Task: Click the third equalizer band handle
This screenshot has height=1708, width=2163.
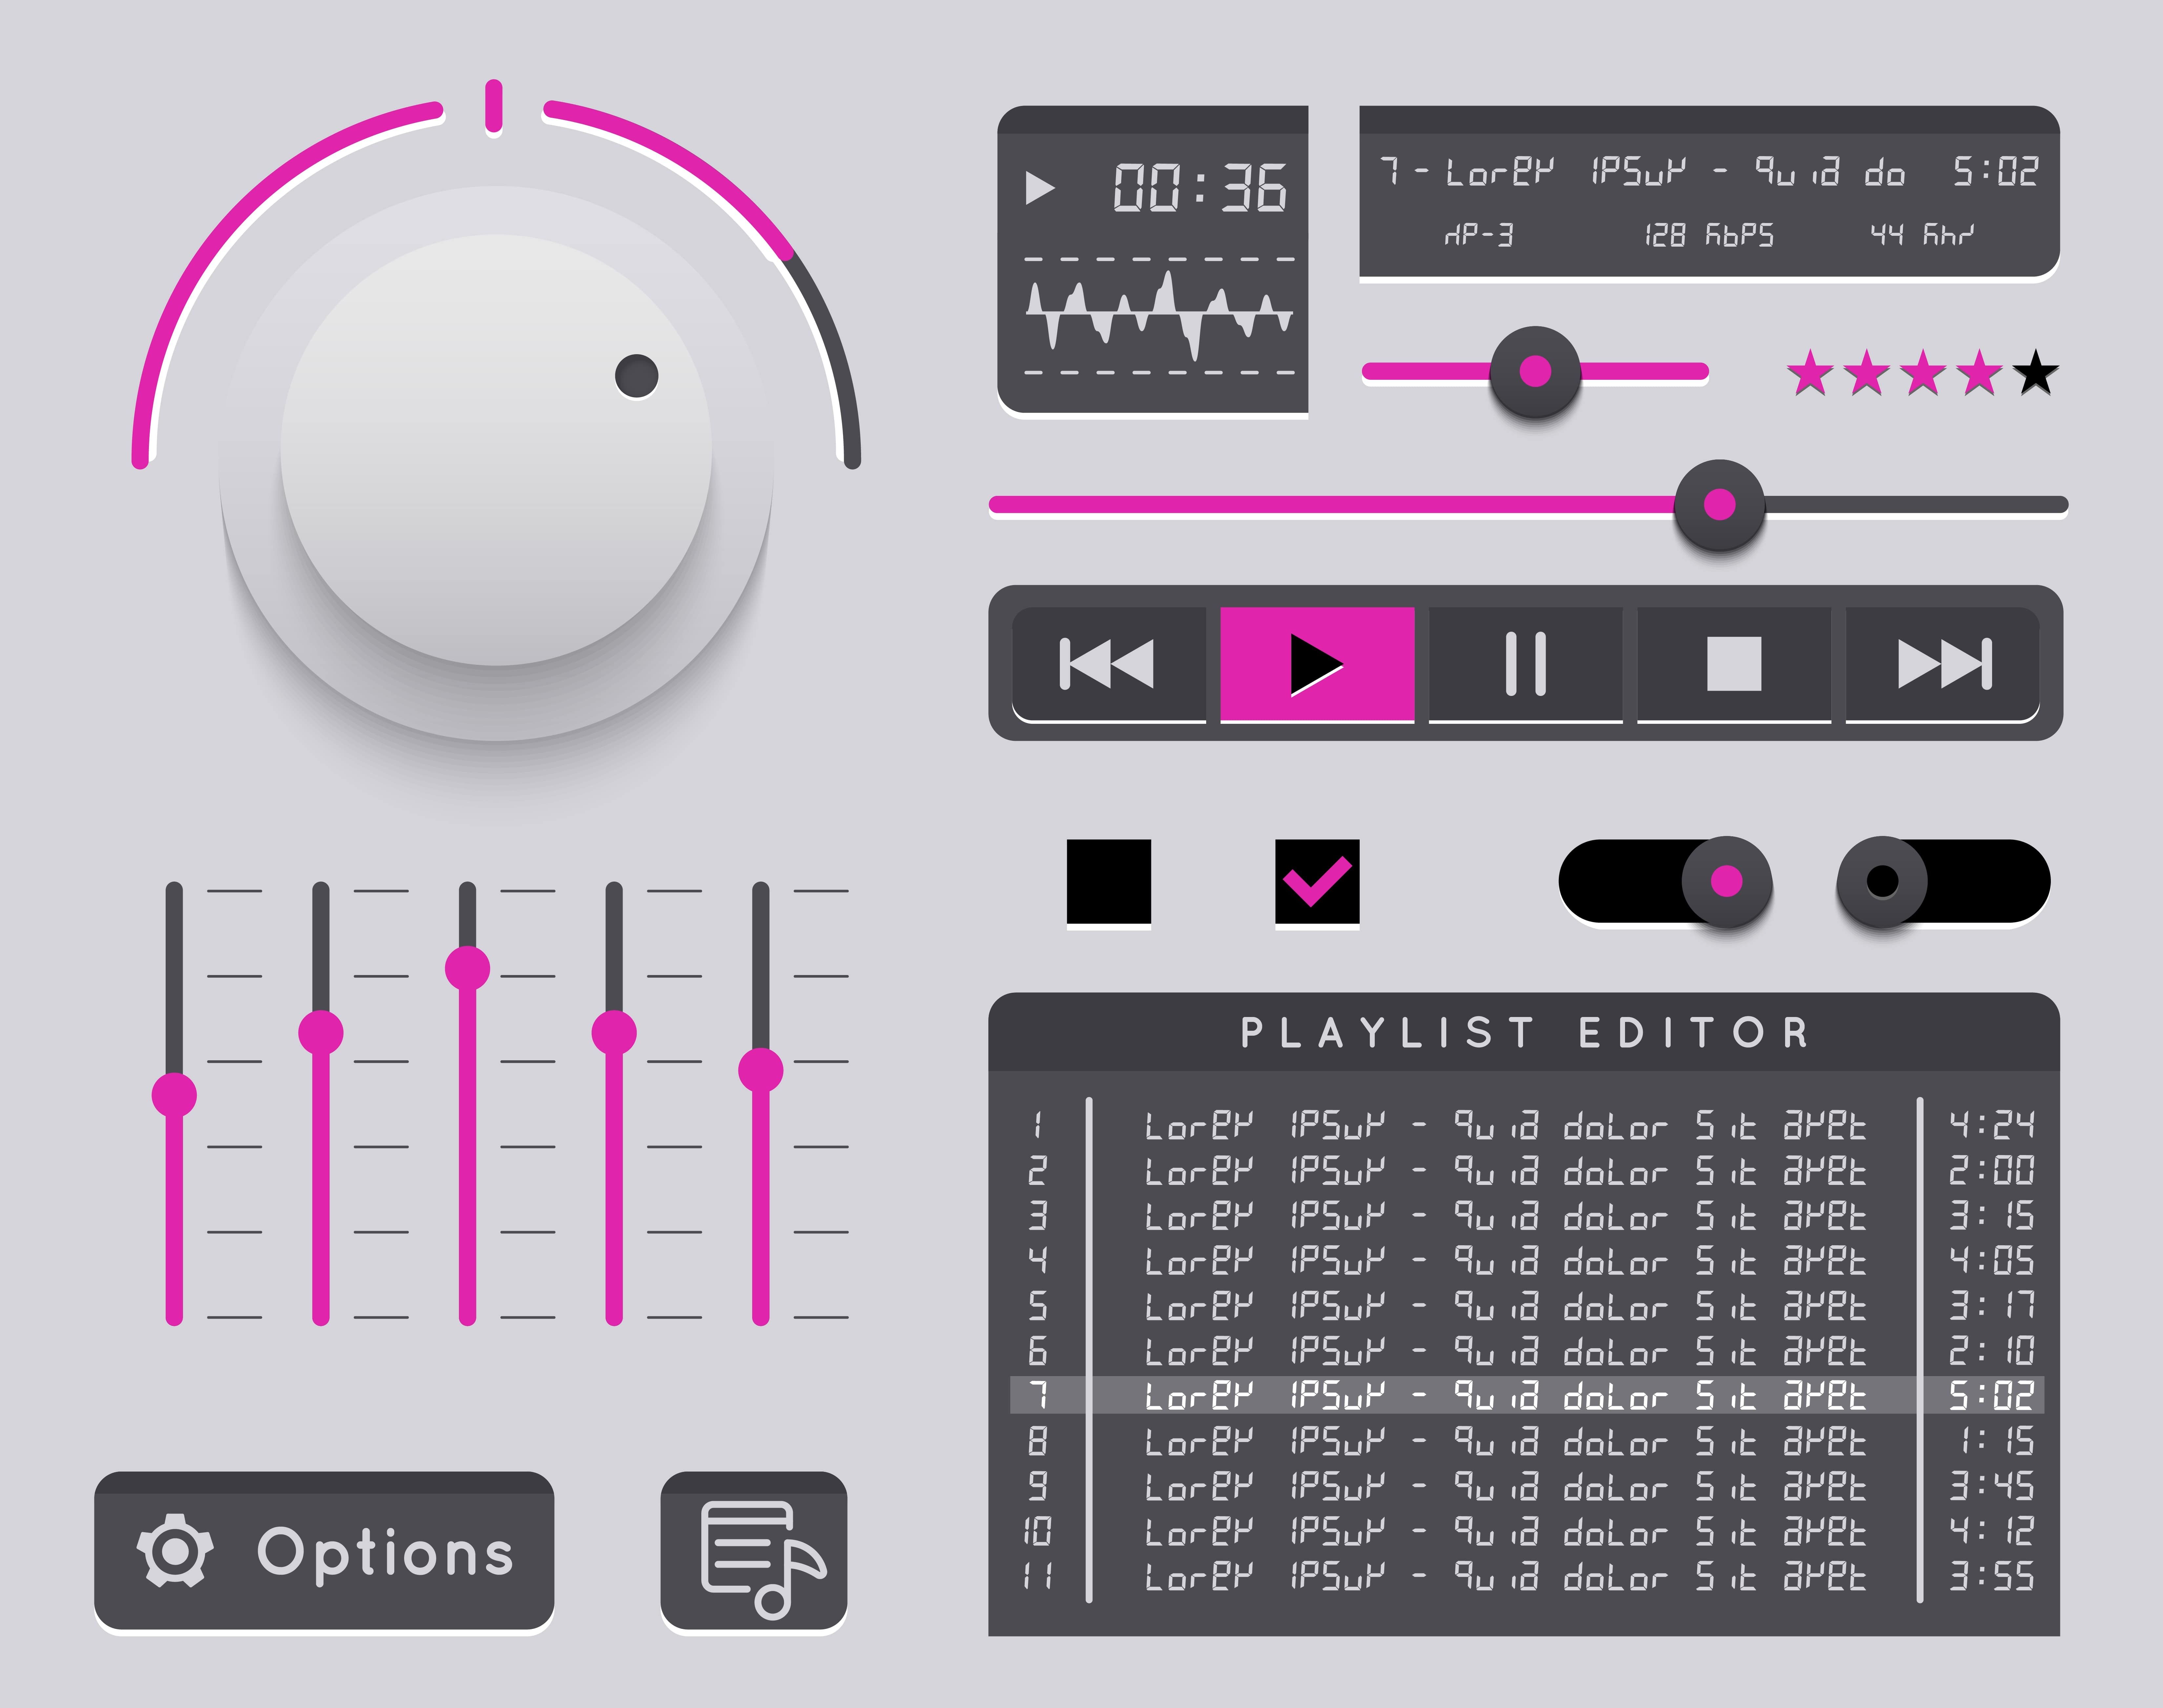Action: click(467, 968)
